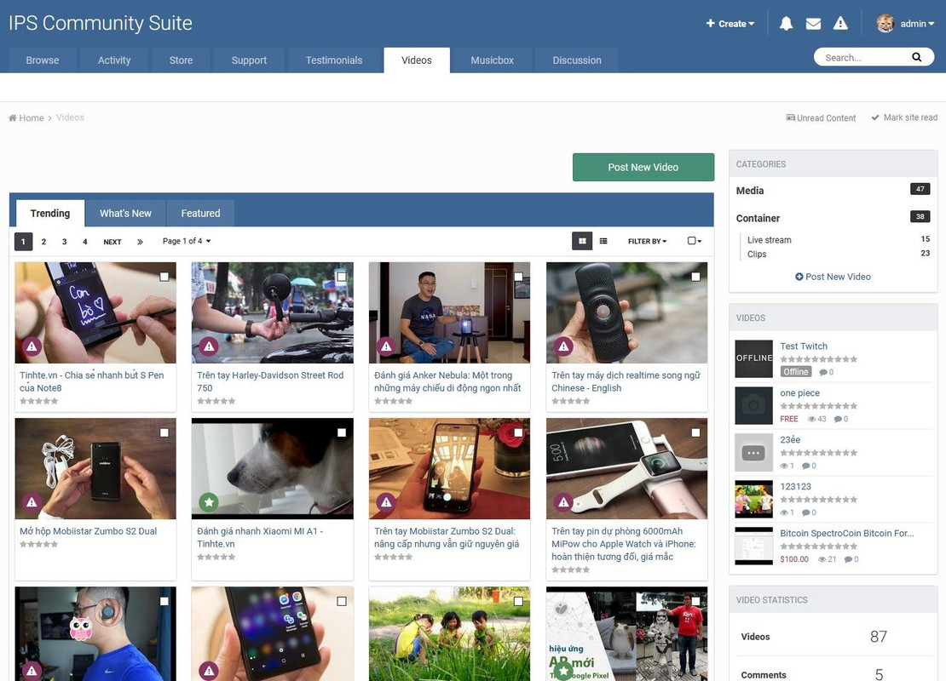Click views eye icon under Bitcoin SpectroCoin
Image resolution: width=946 pixels, height=681 pixels.
(x=822, y=559)
